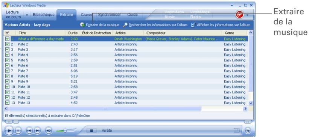Uncheck the Piste 11 checkbox
309x137 pixels.
pos(7,92)
